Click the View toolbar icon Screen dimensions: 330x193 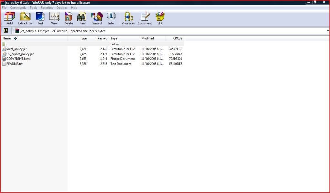click(54, 18)
